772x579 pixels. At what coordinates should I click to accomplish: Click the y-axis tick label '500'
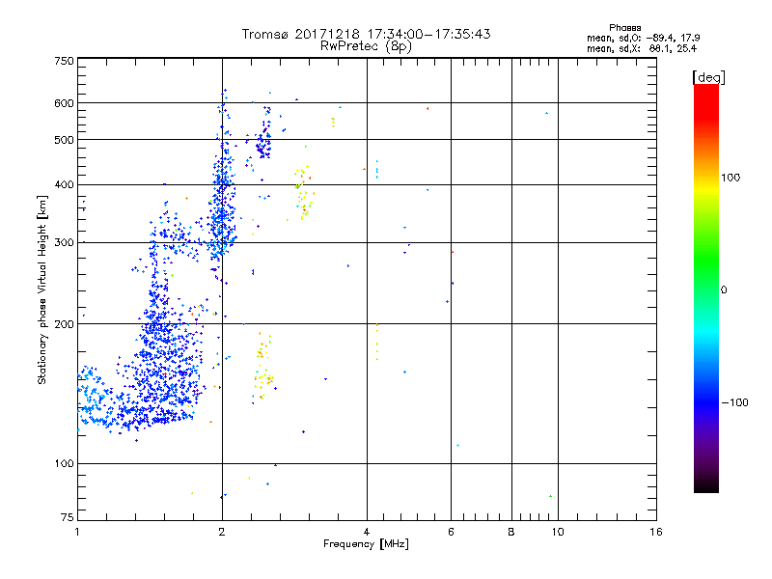[x=64, y=140]
